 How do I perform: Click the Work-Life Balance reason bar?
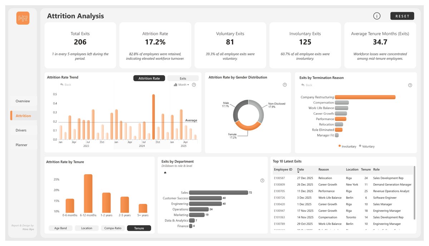pos(341,108)
